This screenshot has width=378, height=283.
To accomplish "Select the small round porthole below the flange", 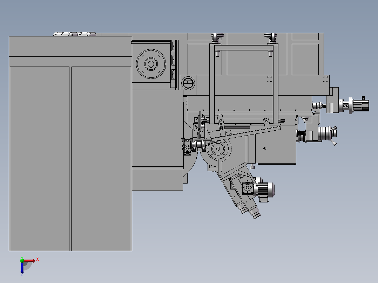I will [188, 83].
